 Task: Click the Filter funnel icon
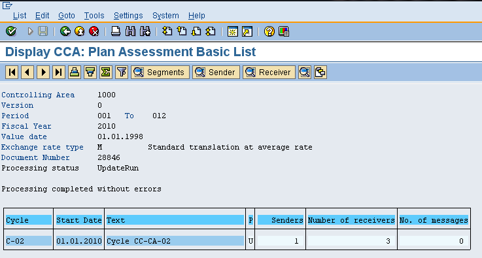[x=122, y=73]
